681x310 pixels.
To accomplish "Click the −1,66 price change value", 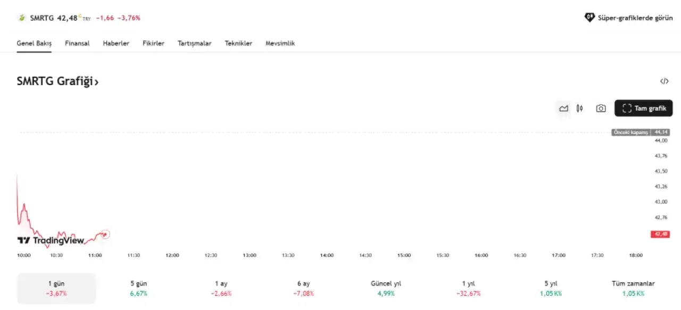I will [x=105, y=18].
